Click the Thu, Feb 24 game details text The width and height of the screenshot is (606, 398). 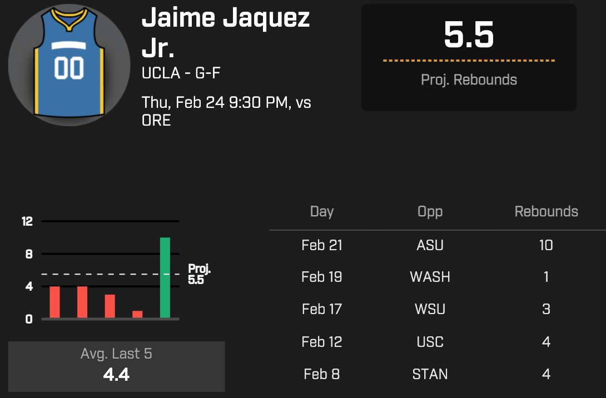click(225, 111)
